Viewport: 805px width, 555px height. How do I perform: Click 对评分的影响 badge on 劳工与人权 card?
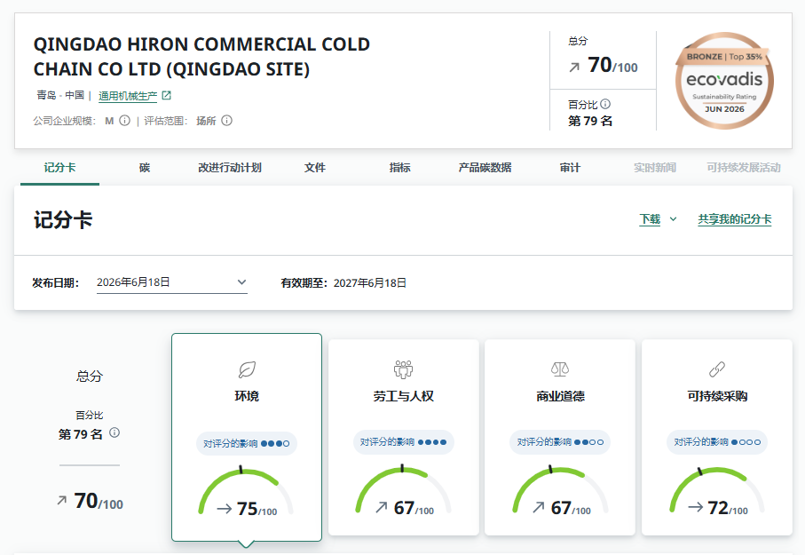404,442
